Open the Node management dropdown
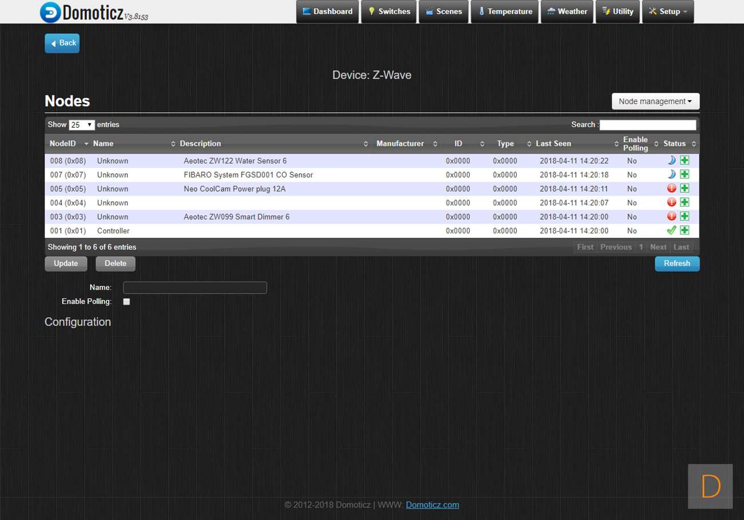This screenshot has width=744, height=520. [655, 101]
